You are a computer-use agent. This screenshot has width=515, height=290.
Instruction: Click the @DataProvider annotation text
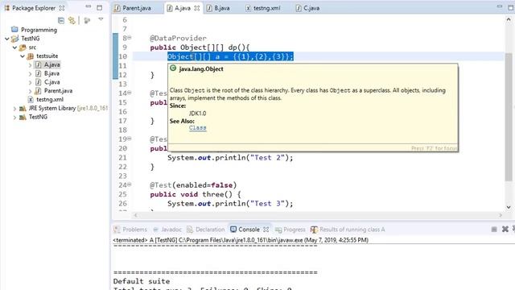(x=178, y=38)
